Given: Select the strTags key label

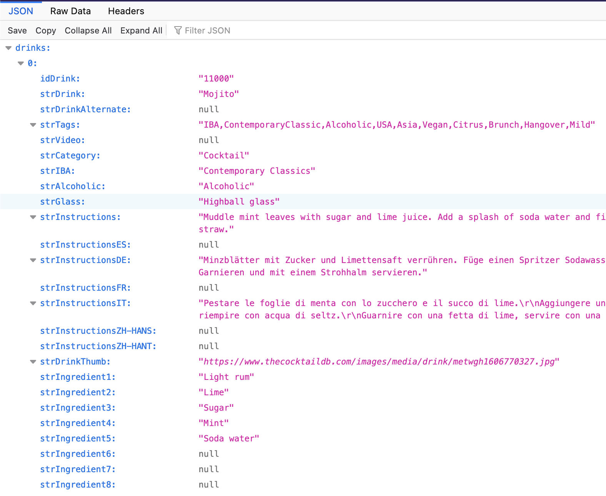Looking at the screenshot, I should (x=60, y=125).
